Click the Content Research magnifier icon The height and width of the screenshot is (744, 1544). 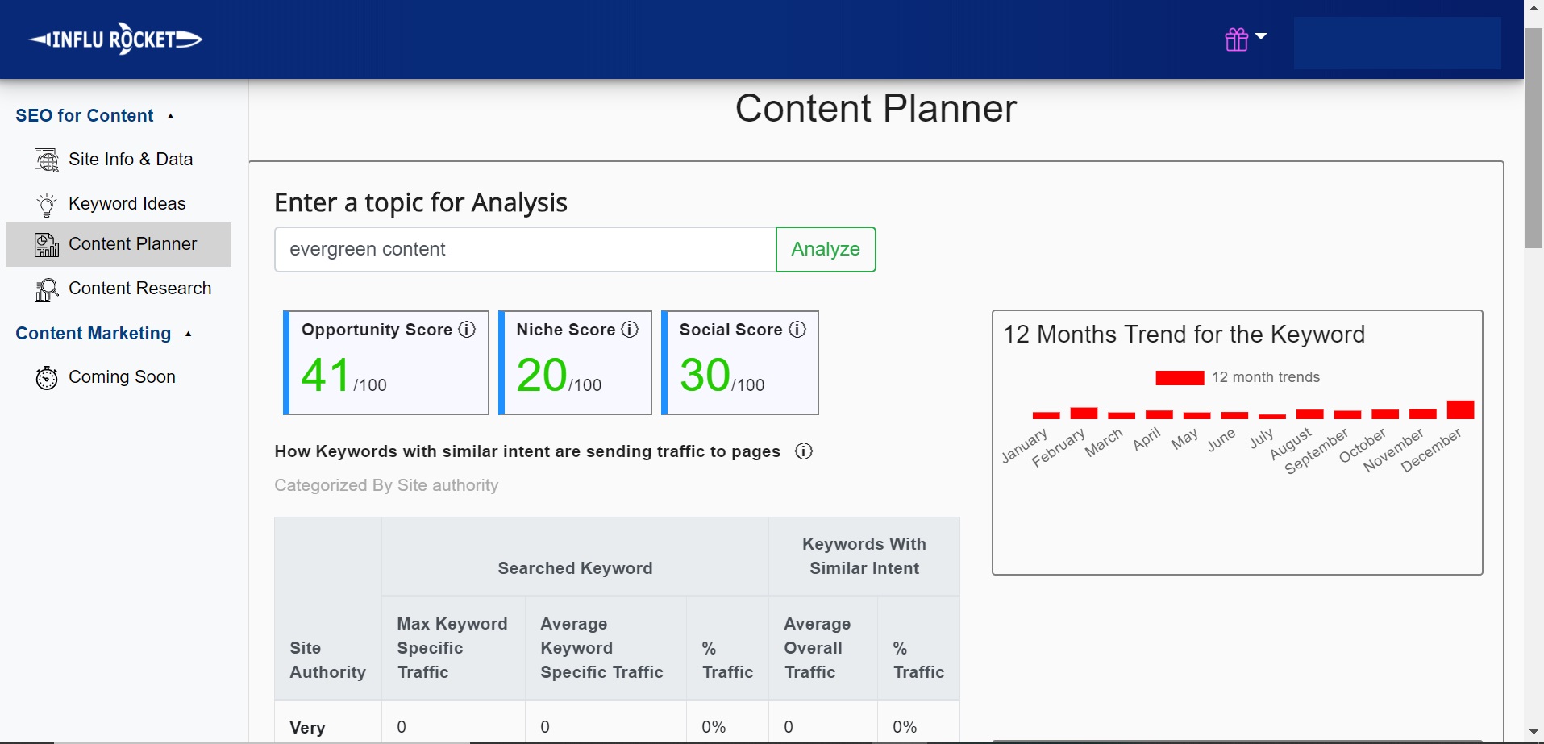coord(47,289)
